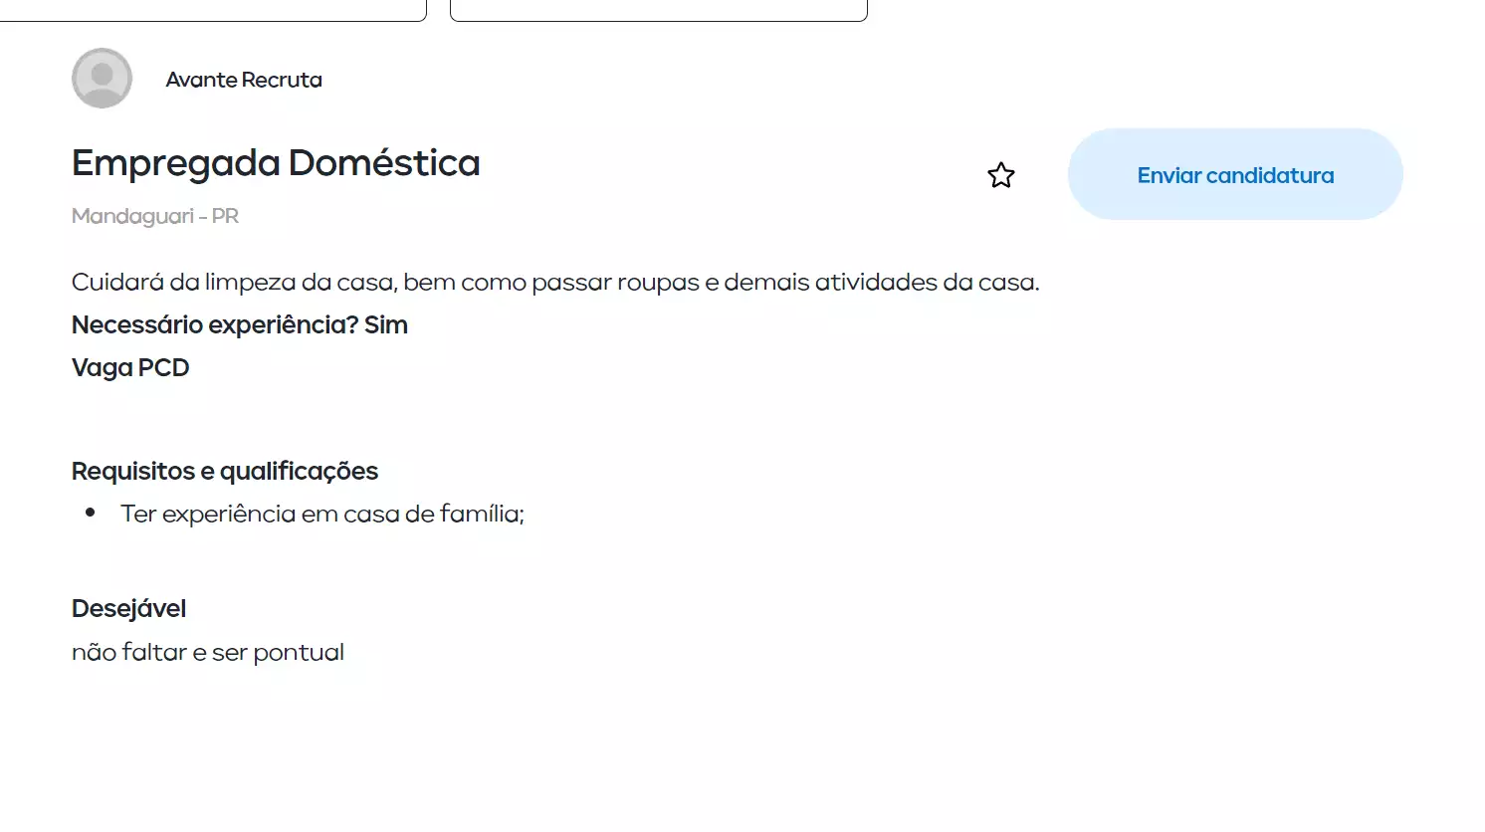
Task: Click the right outlined box at top
Action: point(659,10)
